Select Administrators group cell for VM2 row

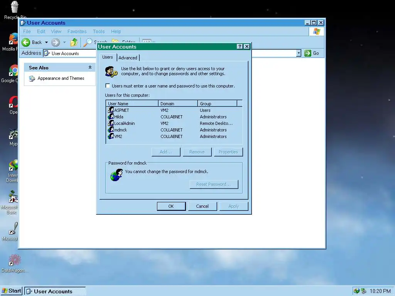coord(213,136)
